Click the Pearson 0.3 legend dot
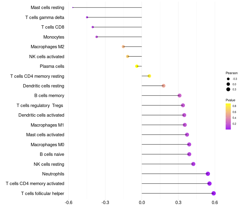The height and width of the screenshot is (211, 241). (228, 89)
